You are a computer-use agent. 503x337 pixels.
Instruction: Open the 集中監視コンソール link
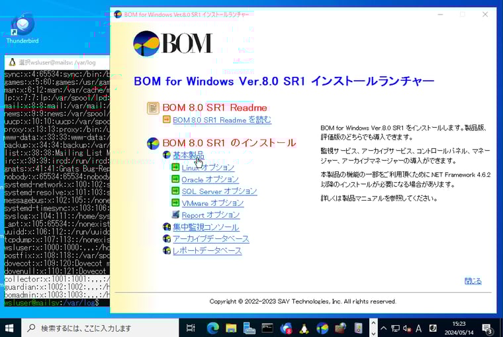(206, 227)
